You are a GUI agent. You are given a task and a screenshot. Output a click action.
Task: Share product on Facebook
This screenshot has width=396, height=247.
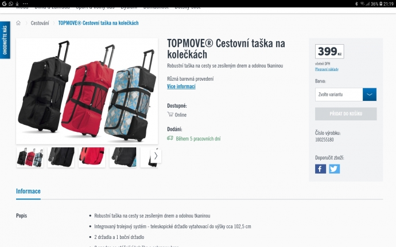[x=320, y=169]
